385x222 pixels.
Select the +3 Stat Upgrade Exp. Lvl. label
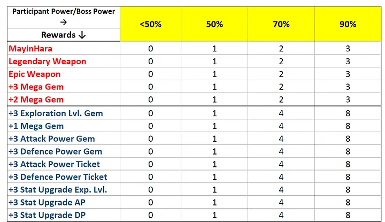[58, 190]
